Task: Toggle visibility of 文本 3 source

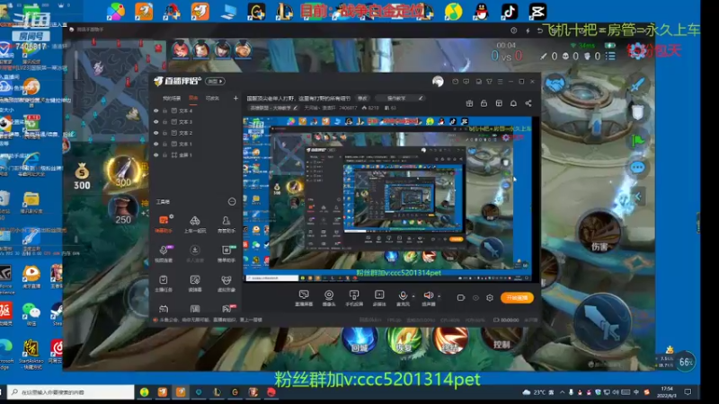Action: point(155,122)
